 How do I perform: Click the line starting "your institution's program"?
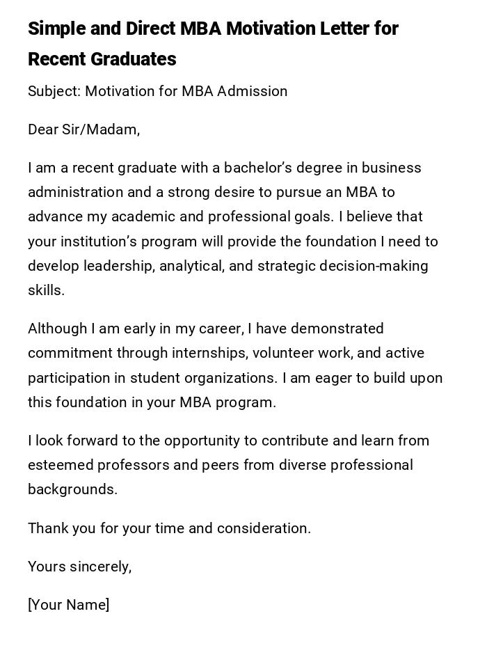(232, 242)
